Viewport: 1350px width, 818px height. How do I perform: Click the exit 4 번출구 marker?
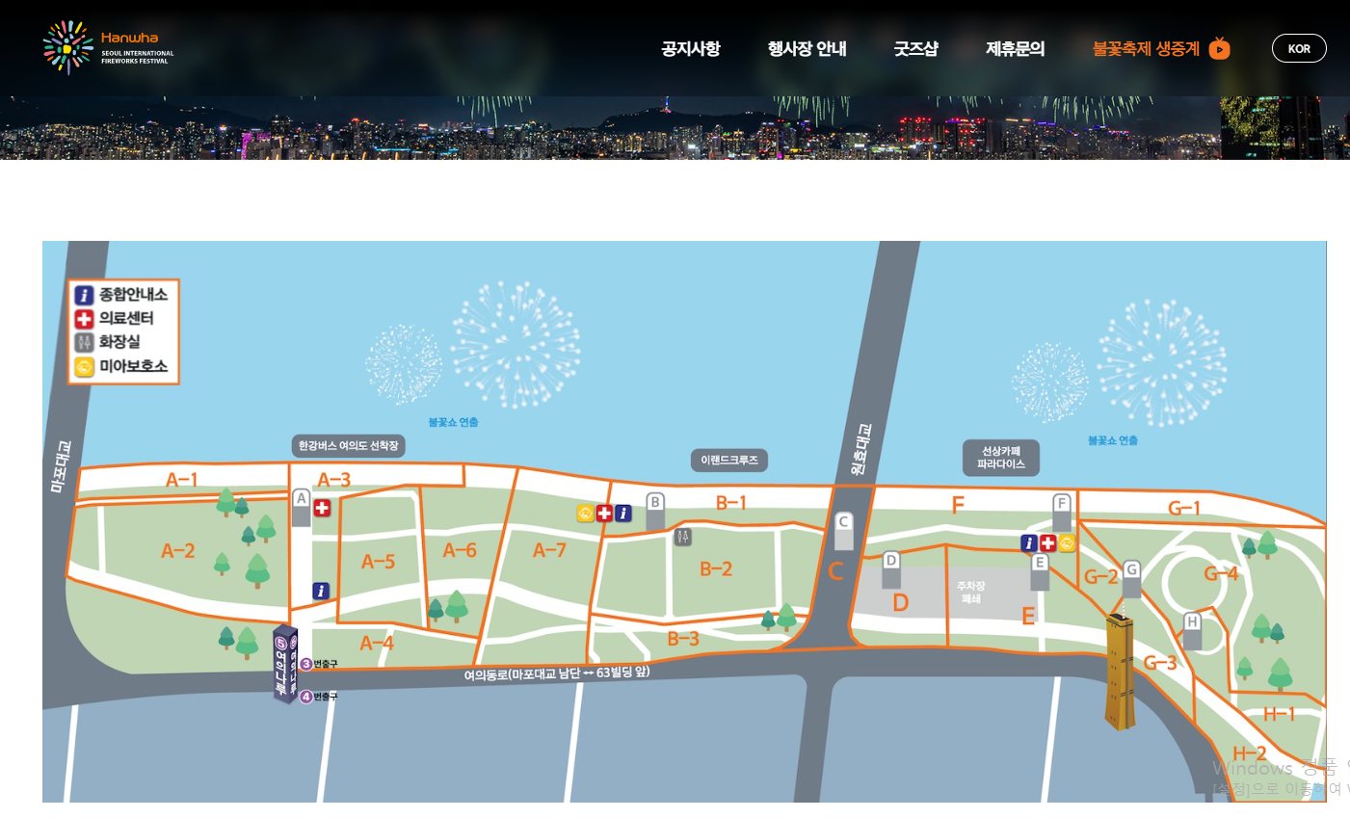point(319,696)
